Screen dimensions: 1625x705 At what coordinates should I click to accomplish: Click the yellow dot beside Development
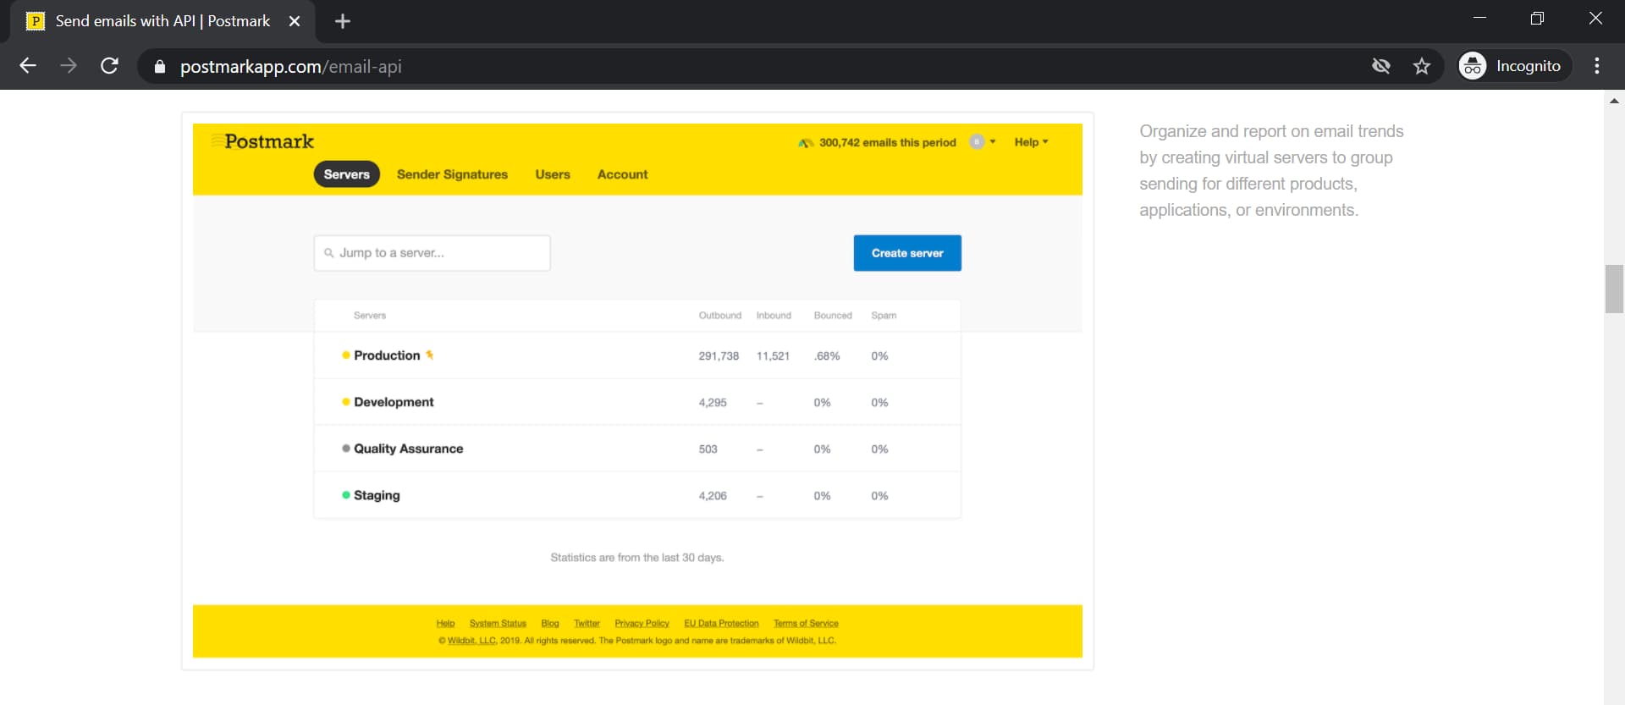click(x=346, y=402)
